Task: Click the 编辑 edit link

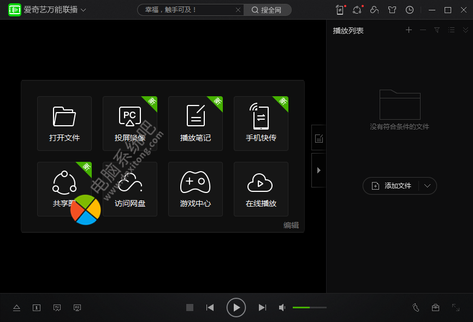Action: [x=291, y=225]
